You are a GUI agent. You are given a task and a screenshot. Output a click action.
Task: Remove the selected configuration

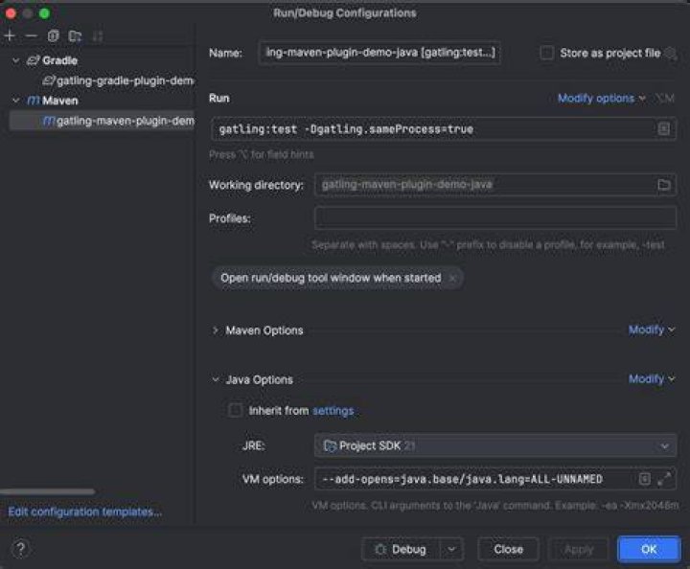coord(32,35)
